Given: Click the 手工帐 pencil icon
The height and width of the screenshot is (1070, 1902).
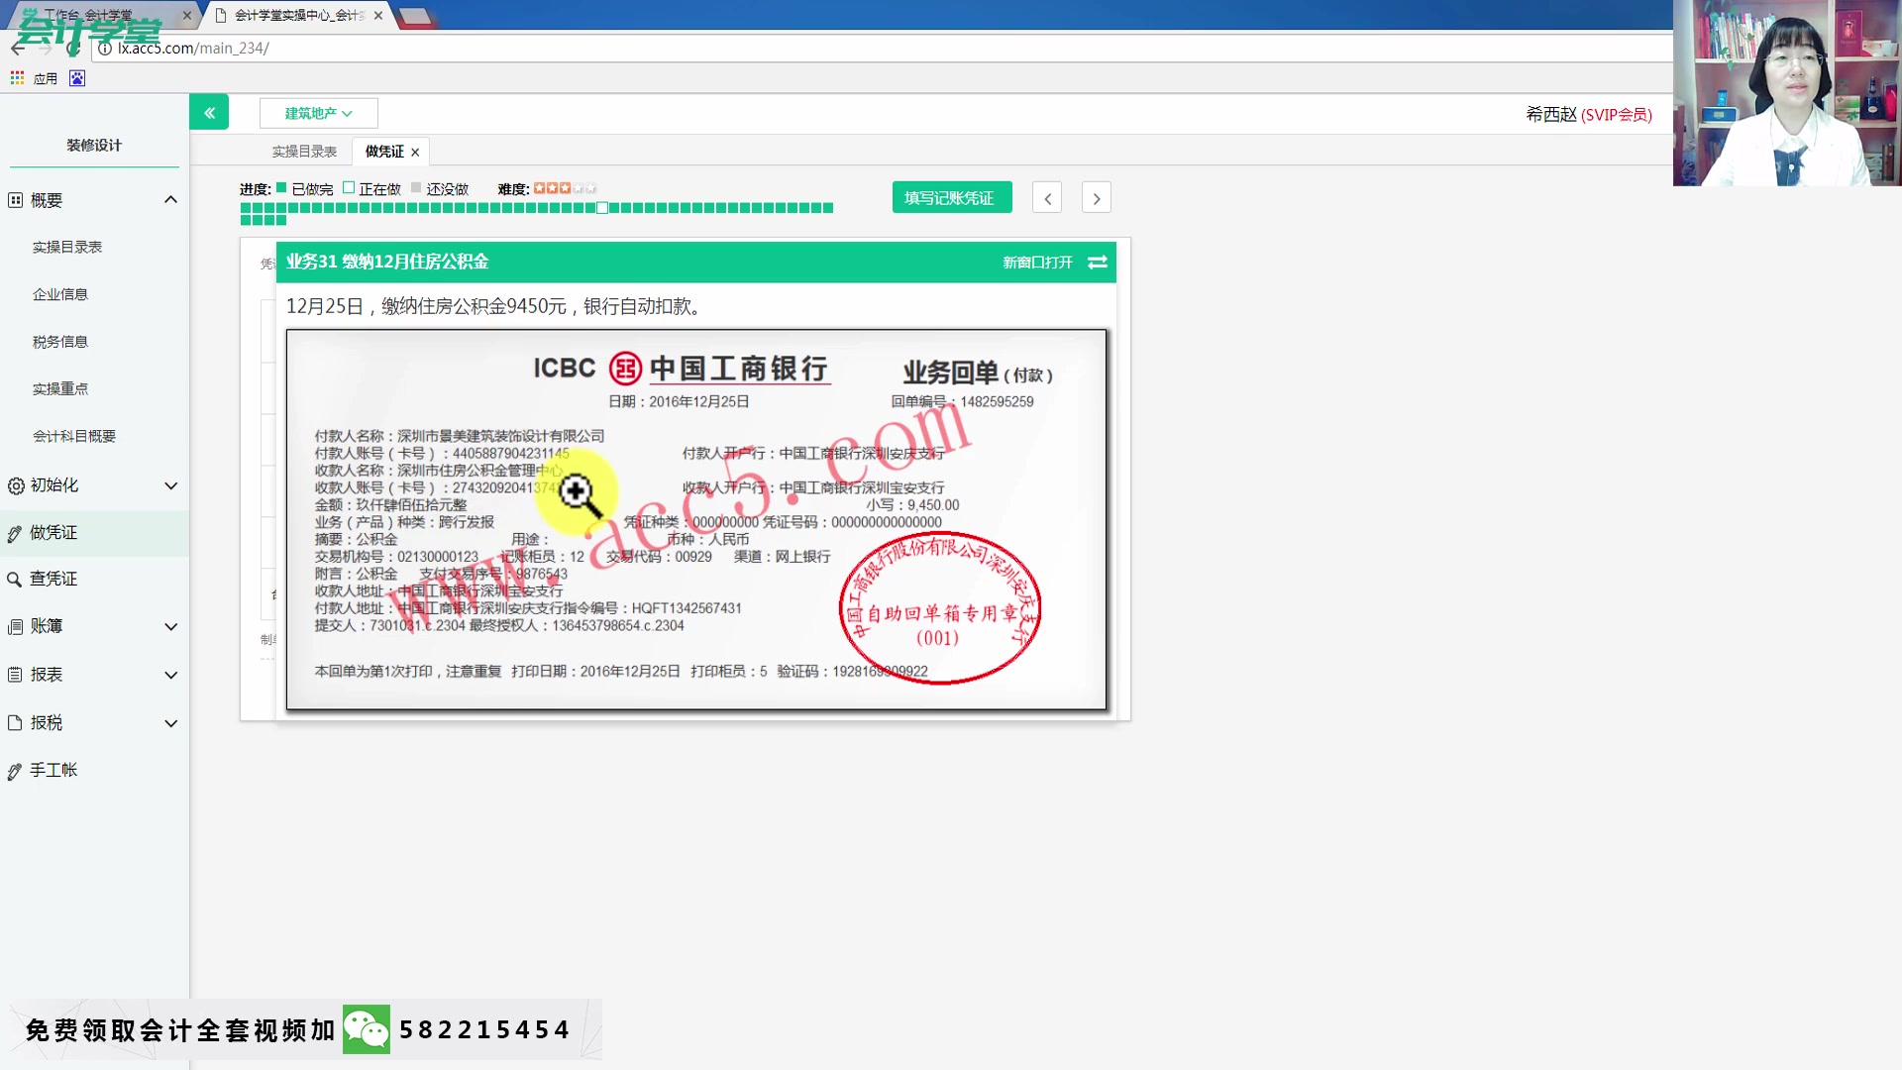Looking at the screenshot, I should click(x=15, y=772).
